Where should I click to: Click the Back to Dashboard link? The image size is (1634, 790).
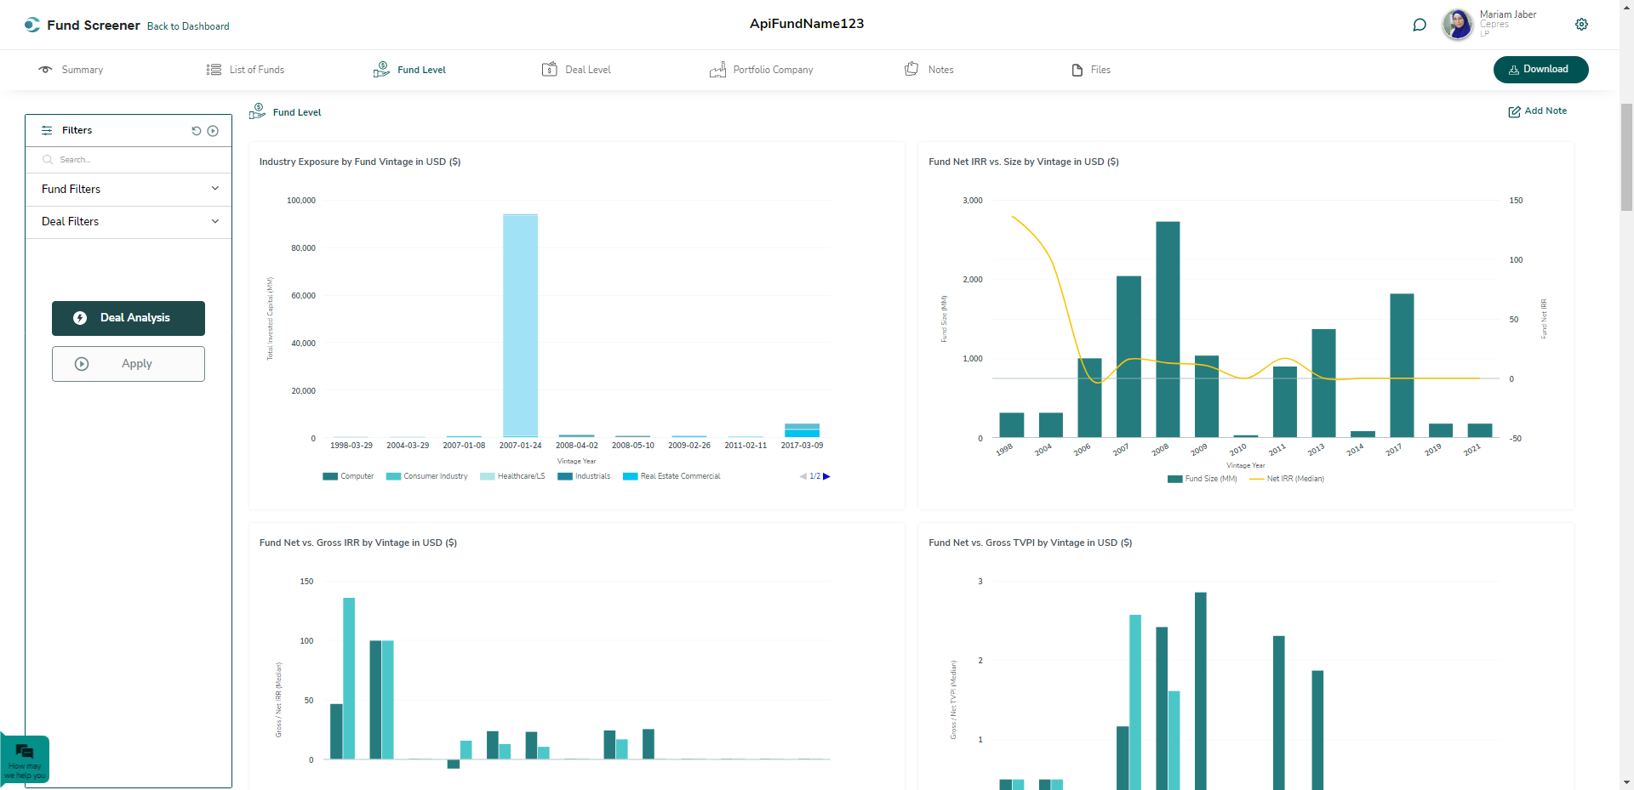[x=188, y=26]
